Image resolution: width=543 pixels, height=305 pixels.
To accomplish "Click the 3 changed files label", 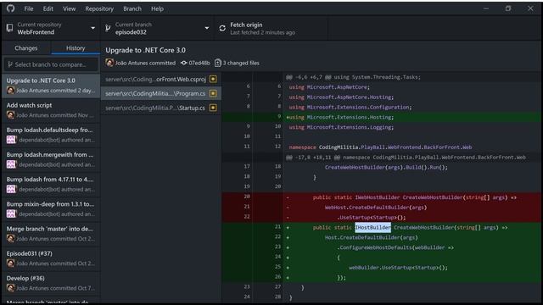I will click(241, 63).
